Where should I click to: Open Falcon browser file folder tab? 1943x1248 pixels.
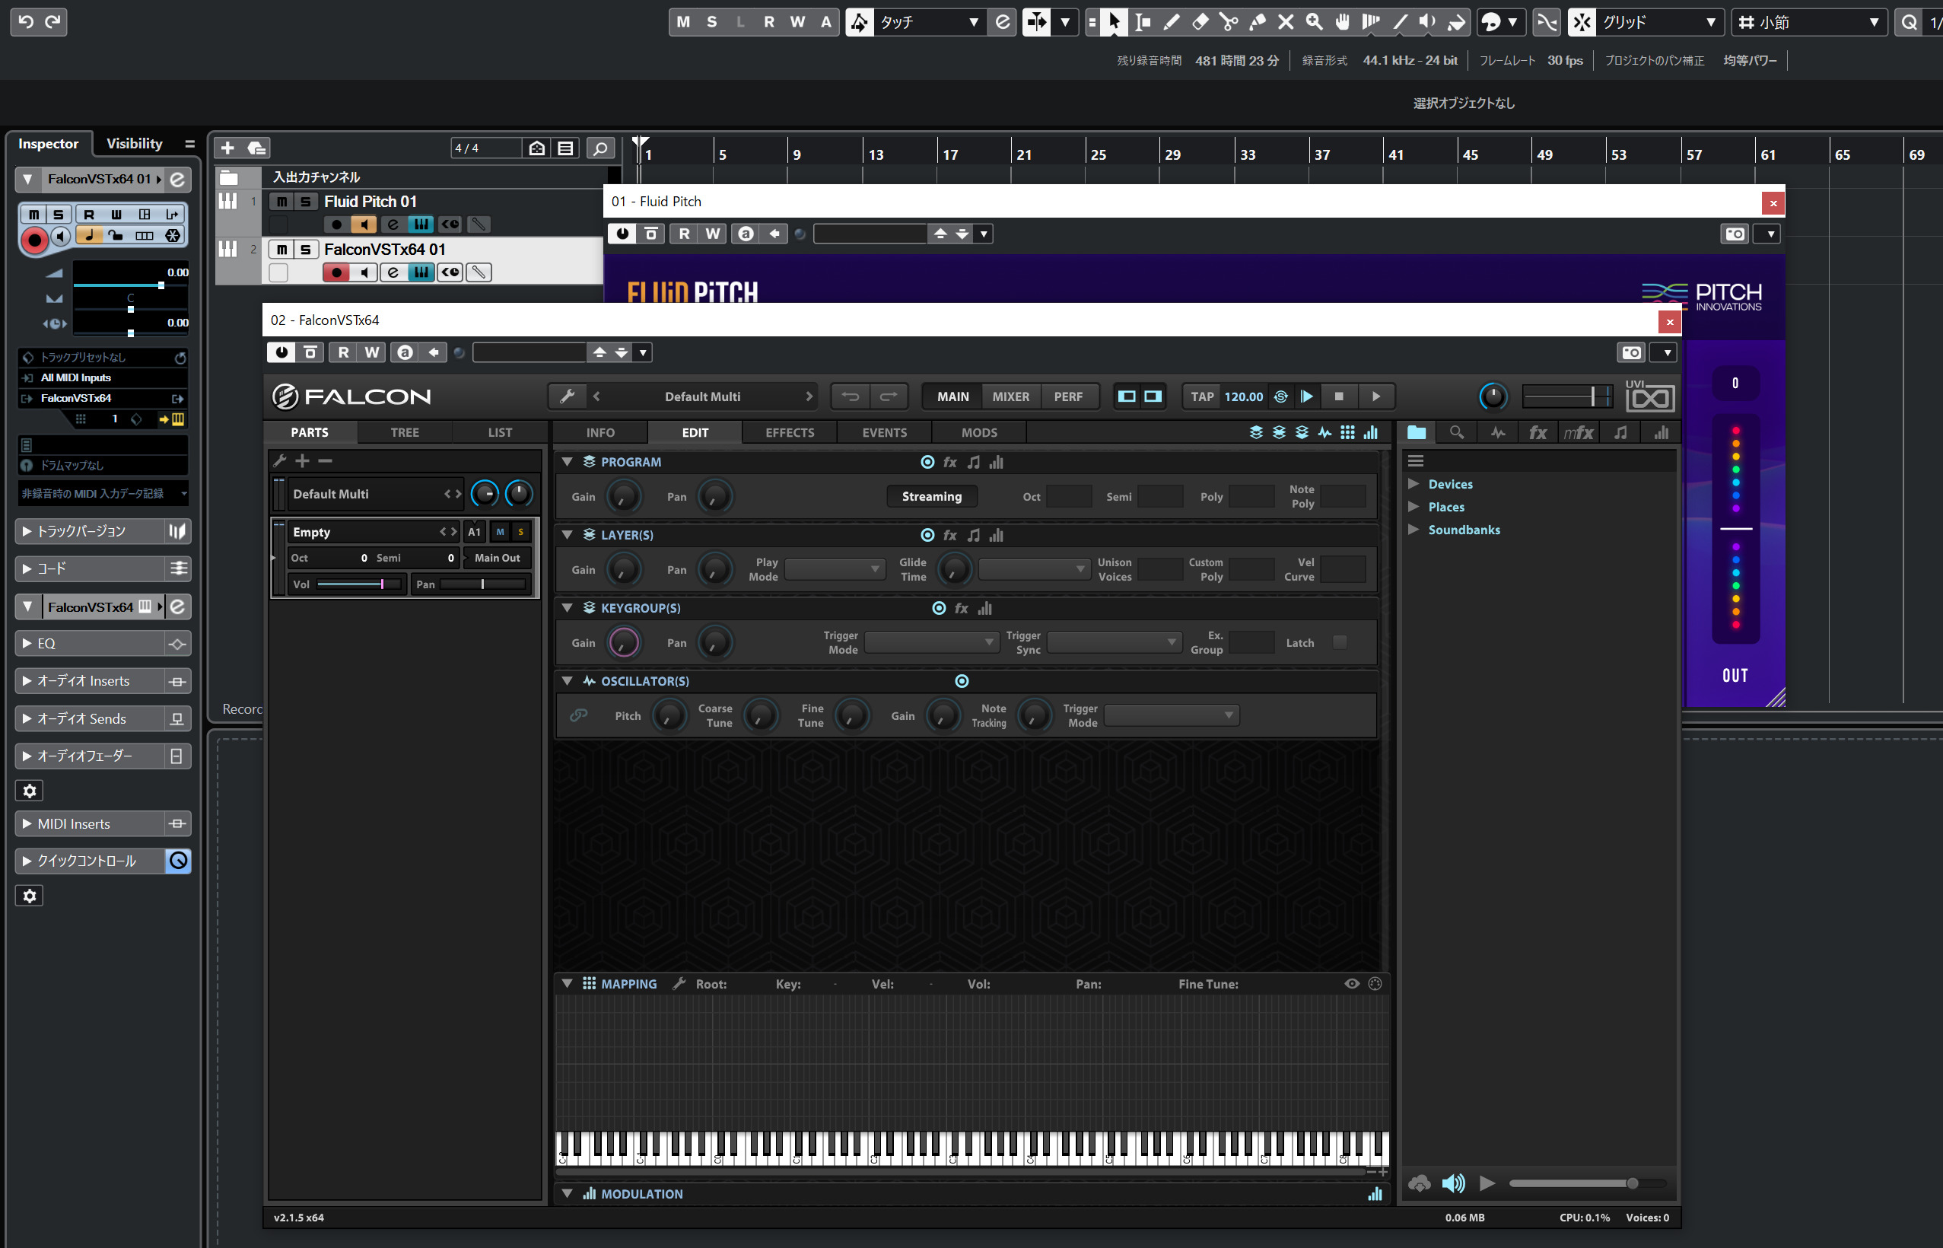[1417, 433]
